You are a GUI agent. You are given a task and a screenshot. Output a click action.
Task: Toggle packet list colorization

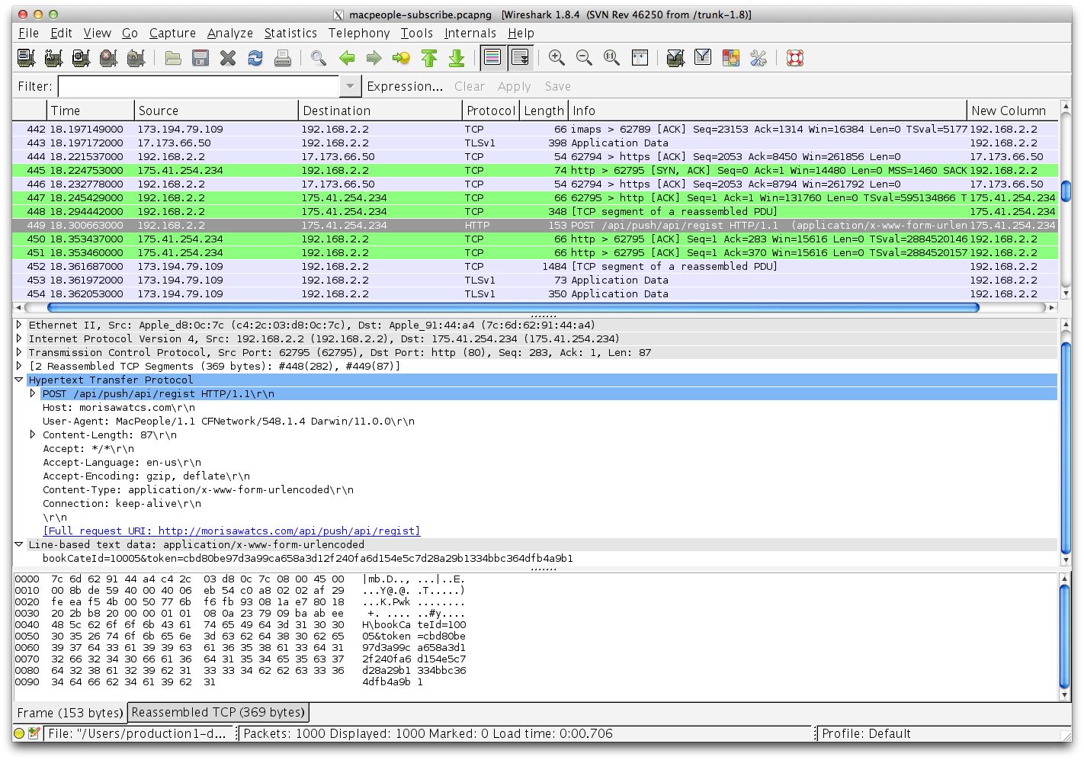(492, 58)
